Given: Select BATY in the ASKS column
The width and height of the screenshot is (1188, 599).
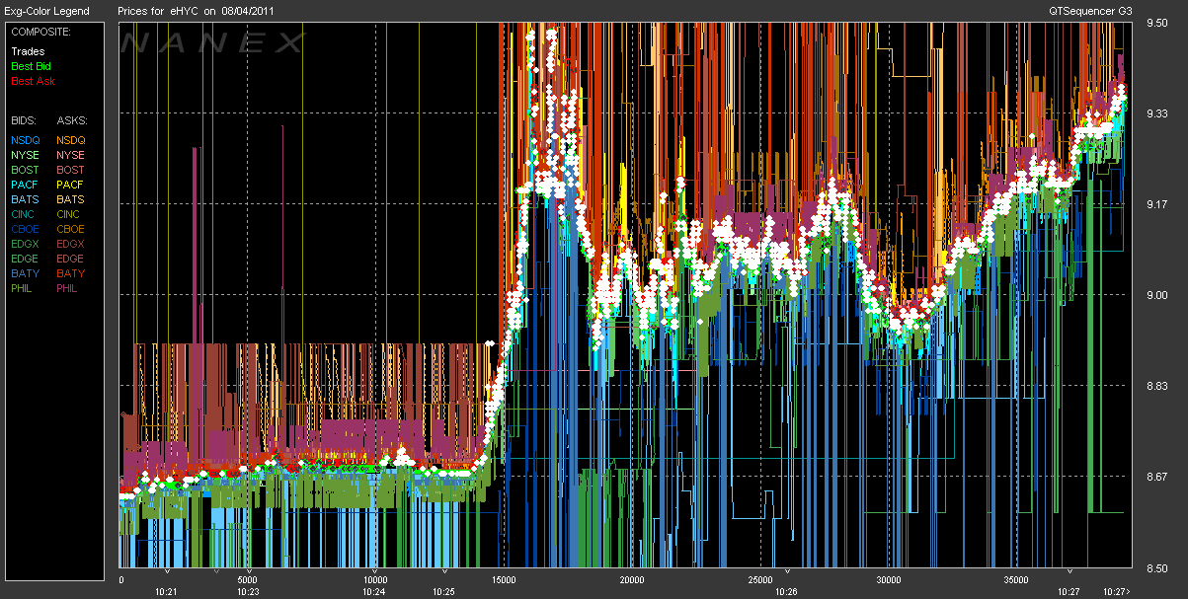Looking at the screenshot, I should click(x=70, y=273).
